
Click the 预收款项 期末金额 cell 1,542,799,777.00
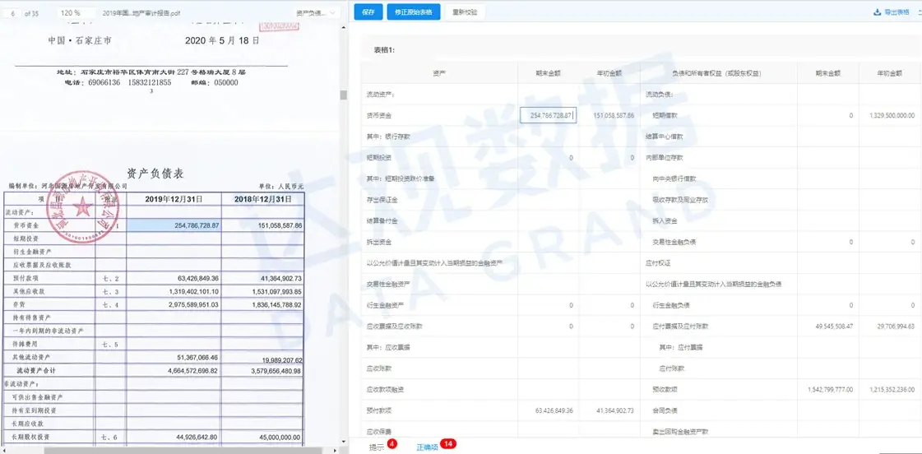[827, 389]
